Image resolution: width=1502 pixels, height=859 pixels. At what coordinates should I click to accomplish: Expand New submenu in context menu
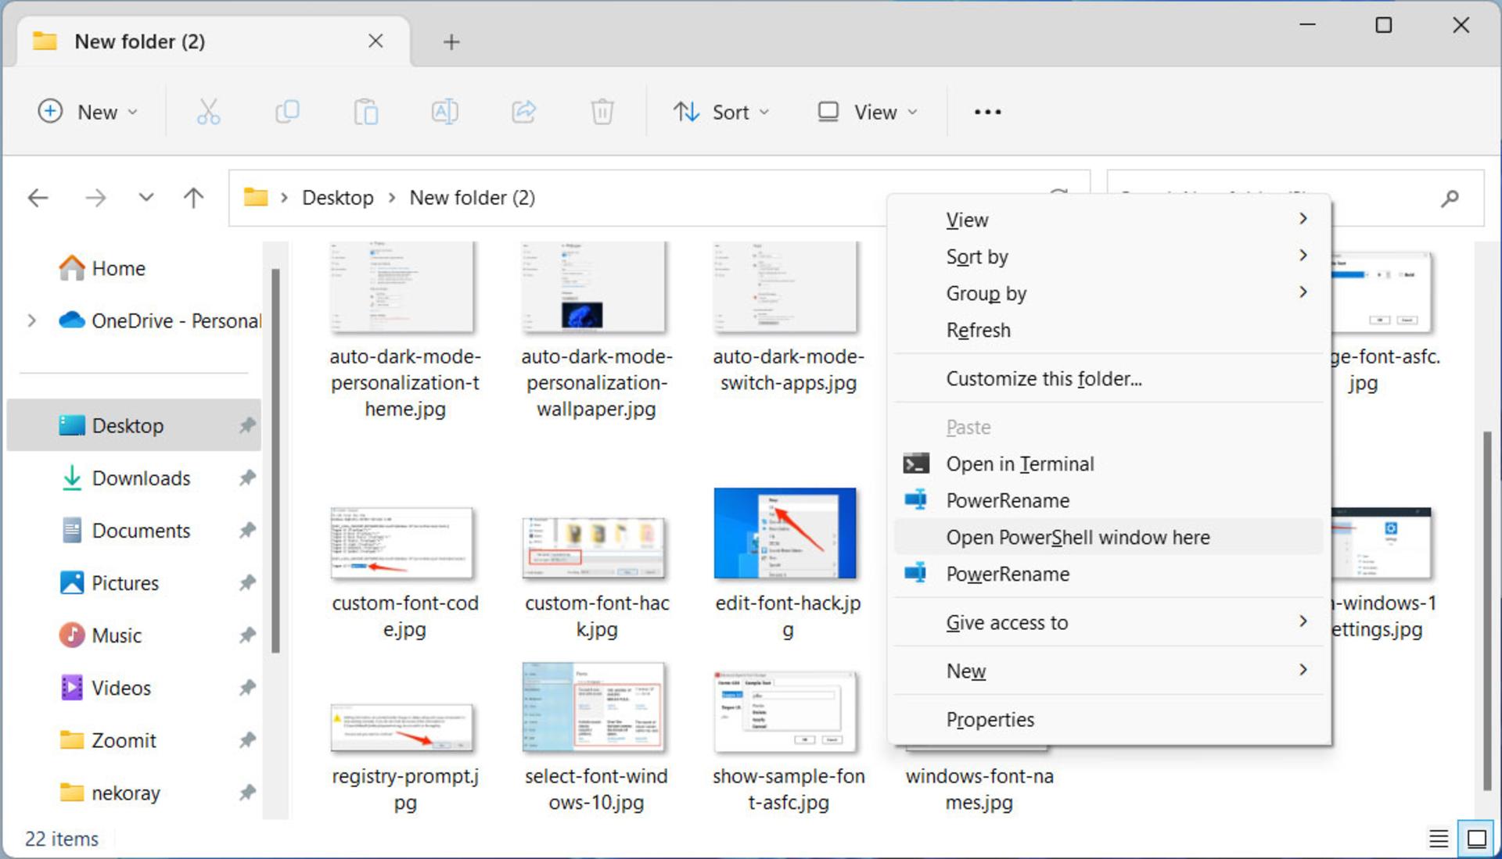(x=1109, y=671)
